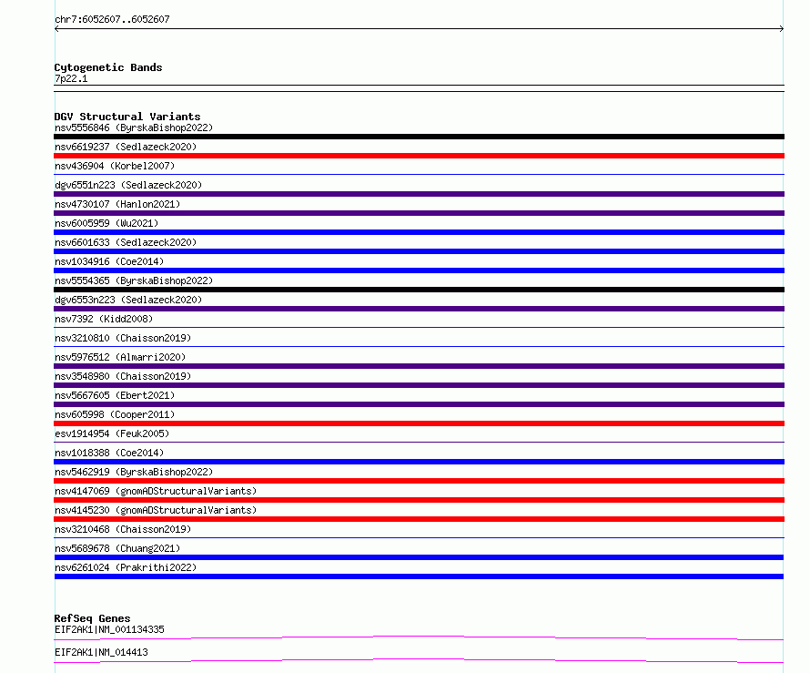The height and width of the screenshot is (673, 810).
Task: Open variant nsv6619237 (Sedlazeck2020)
Action: pos(126,147)
